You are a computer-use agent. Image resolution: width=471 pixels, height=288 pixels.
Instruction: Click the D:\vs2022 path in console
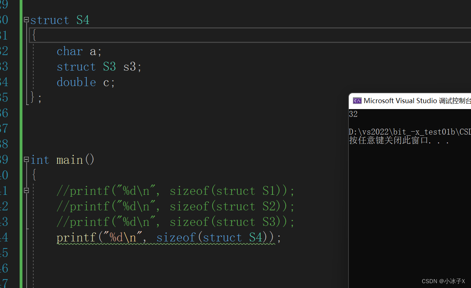(x=410, y=132)
